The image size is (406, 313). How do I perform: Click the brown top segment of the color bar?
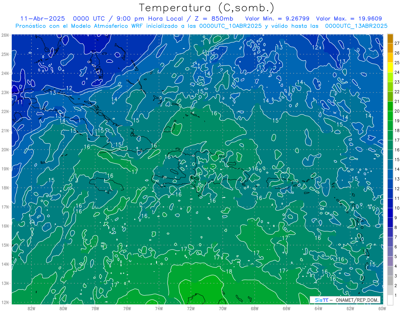390,38
